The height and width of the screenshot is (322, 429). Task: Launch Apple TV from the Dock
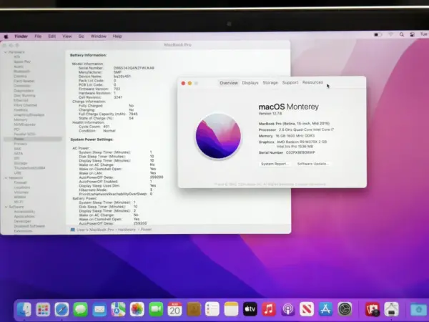250,309
